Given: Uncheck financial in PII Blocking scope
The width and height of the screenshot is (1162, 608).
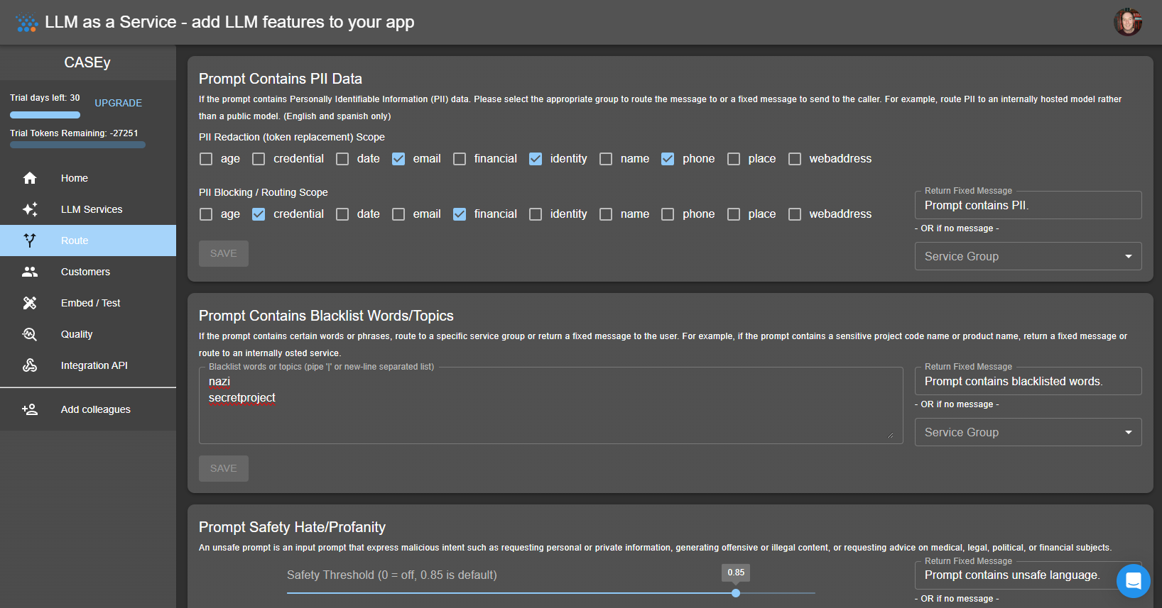Looking at the screenshot, I should point(460,214).
